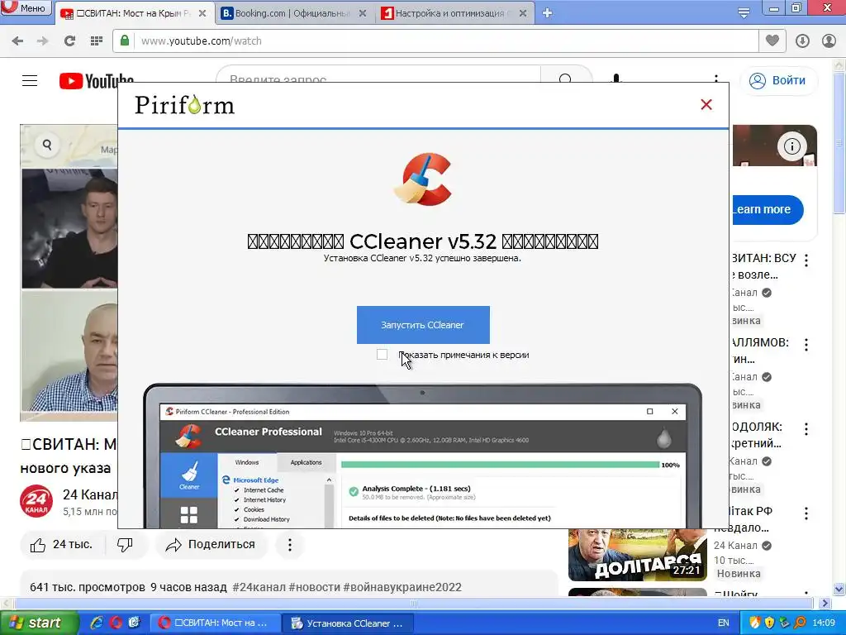Go back with the browser back arrow
Screen dimensions: 846x635
point(17,41)
